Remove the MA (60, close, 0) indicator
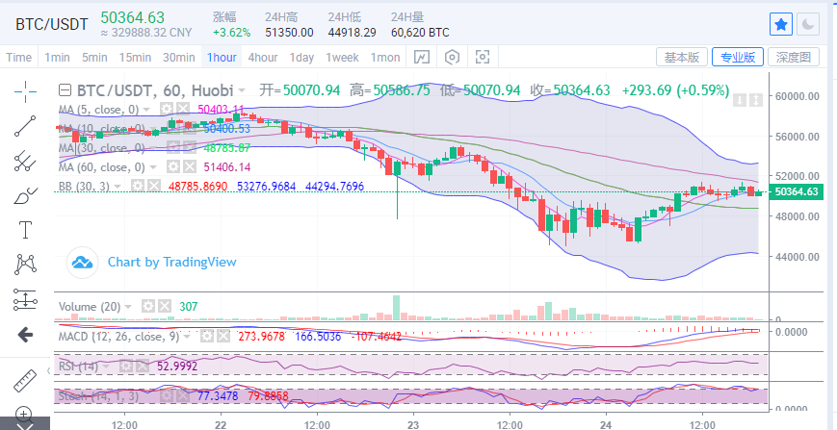The height and width of the screenshot is (430, 837). [189, 166]
